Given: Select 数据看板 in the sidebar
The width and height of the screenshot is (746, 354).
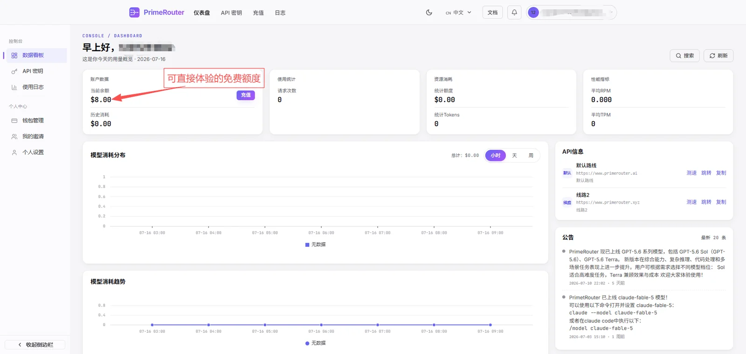Looking at the screenshot, I should [x=36, y=55].
